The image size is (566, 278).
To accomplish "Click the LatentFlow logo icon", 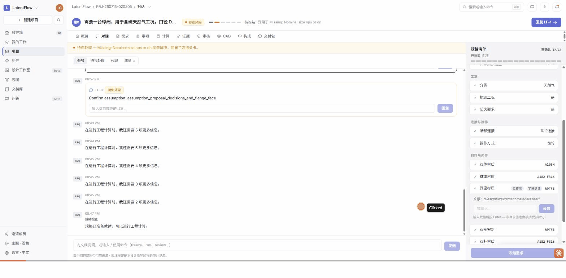I will pyautogui.click(x=6, y=8).
